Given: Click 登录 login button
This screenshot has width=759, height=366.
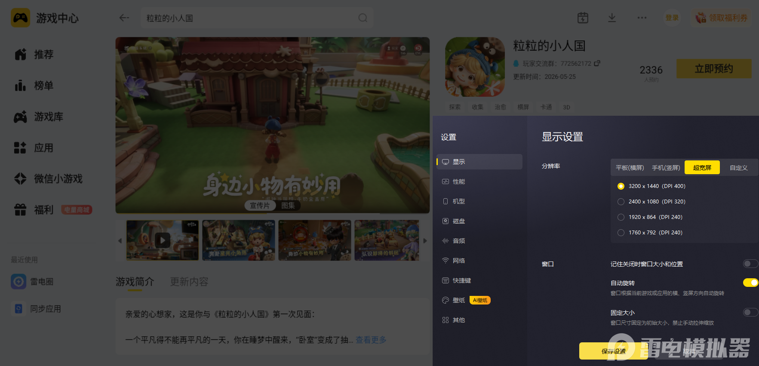Looking at the screenshot, I should click(x=672, y=18).
